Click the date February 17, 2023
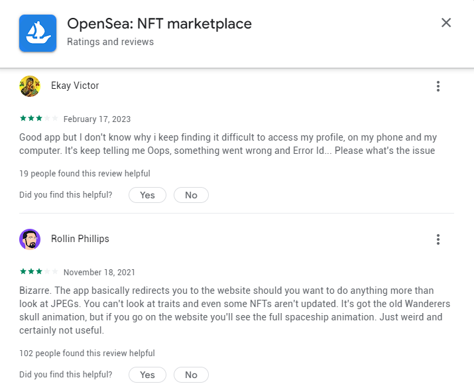The width and height of the screenshot is (474, 388). pyautogui.click(x=97, y=119)
